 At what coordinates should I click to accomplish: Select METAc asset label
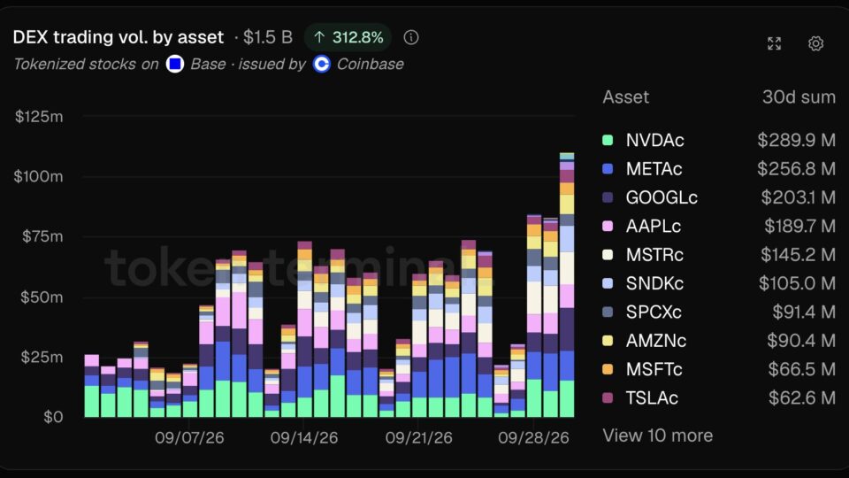point(654,169)
